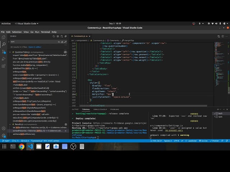Split the editor to the right
This screenshot has height=172, width=230.
pos(223,36)
